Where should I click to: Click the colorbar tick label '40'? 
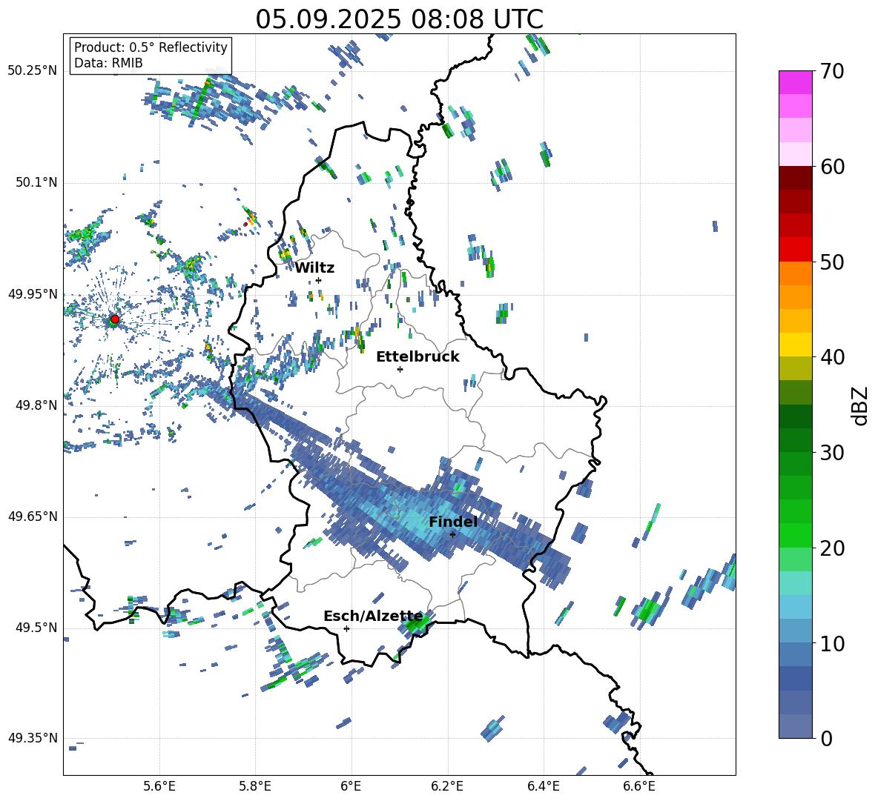click(832, 357)
